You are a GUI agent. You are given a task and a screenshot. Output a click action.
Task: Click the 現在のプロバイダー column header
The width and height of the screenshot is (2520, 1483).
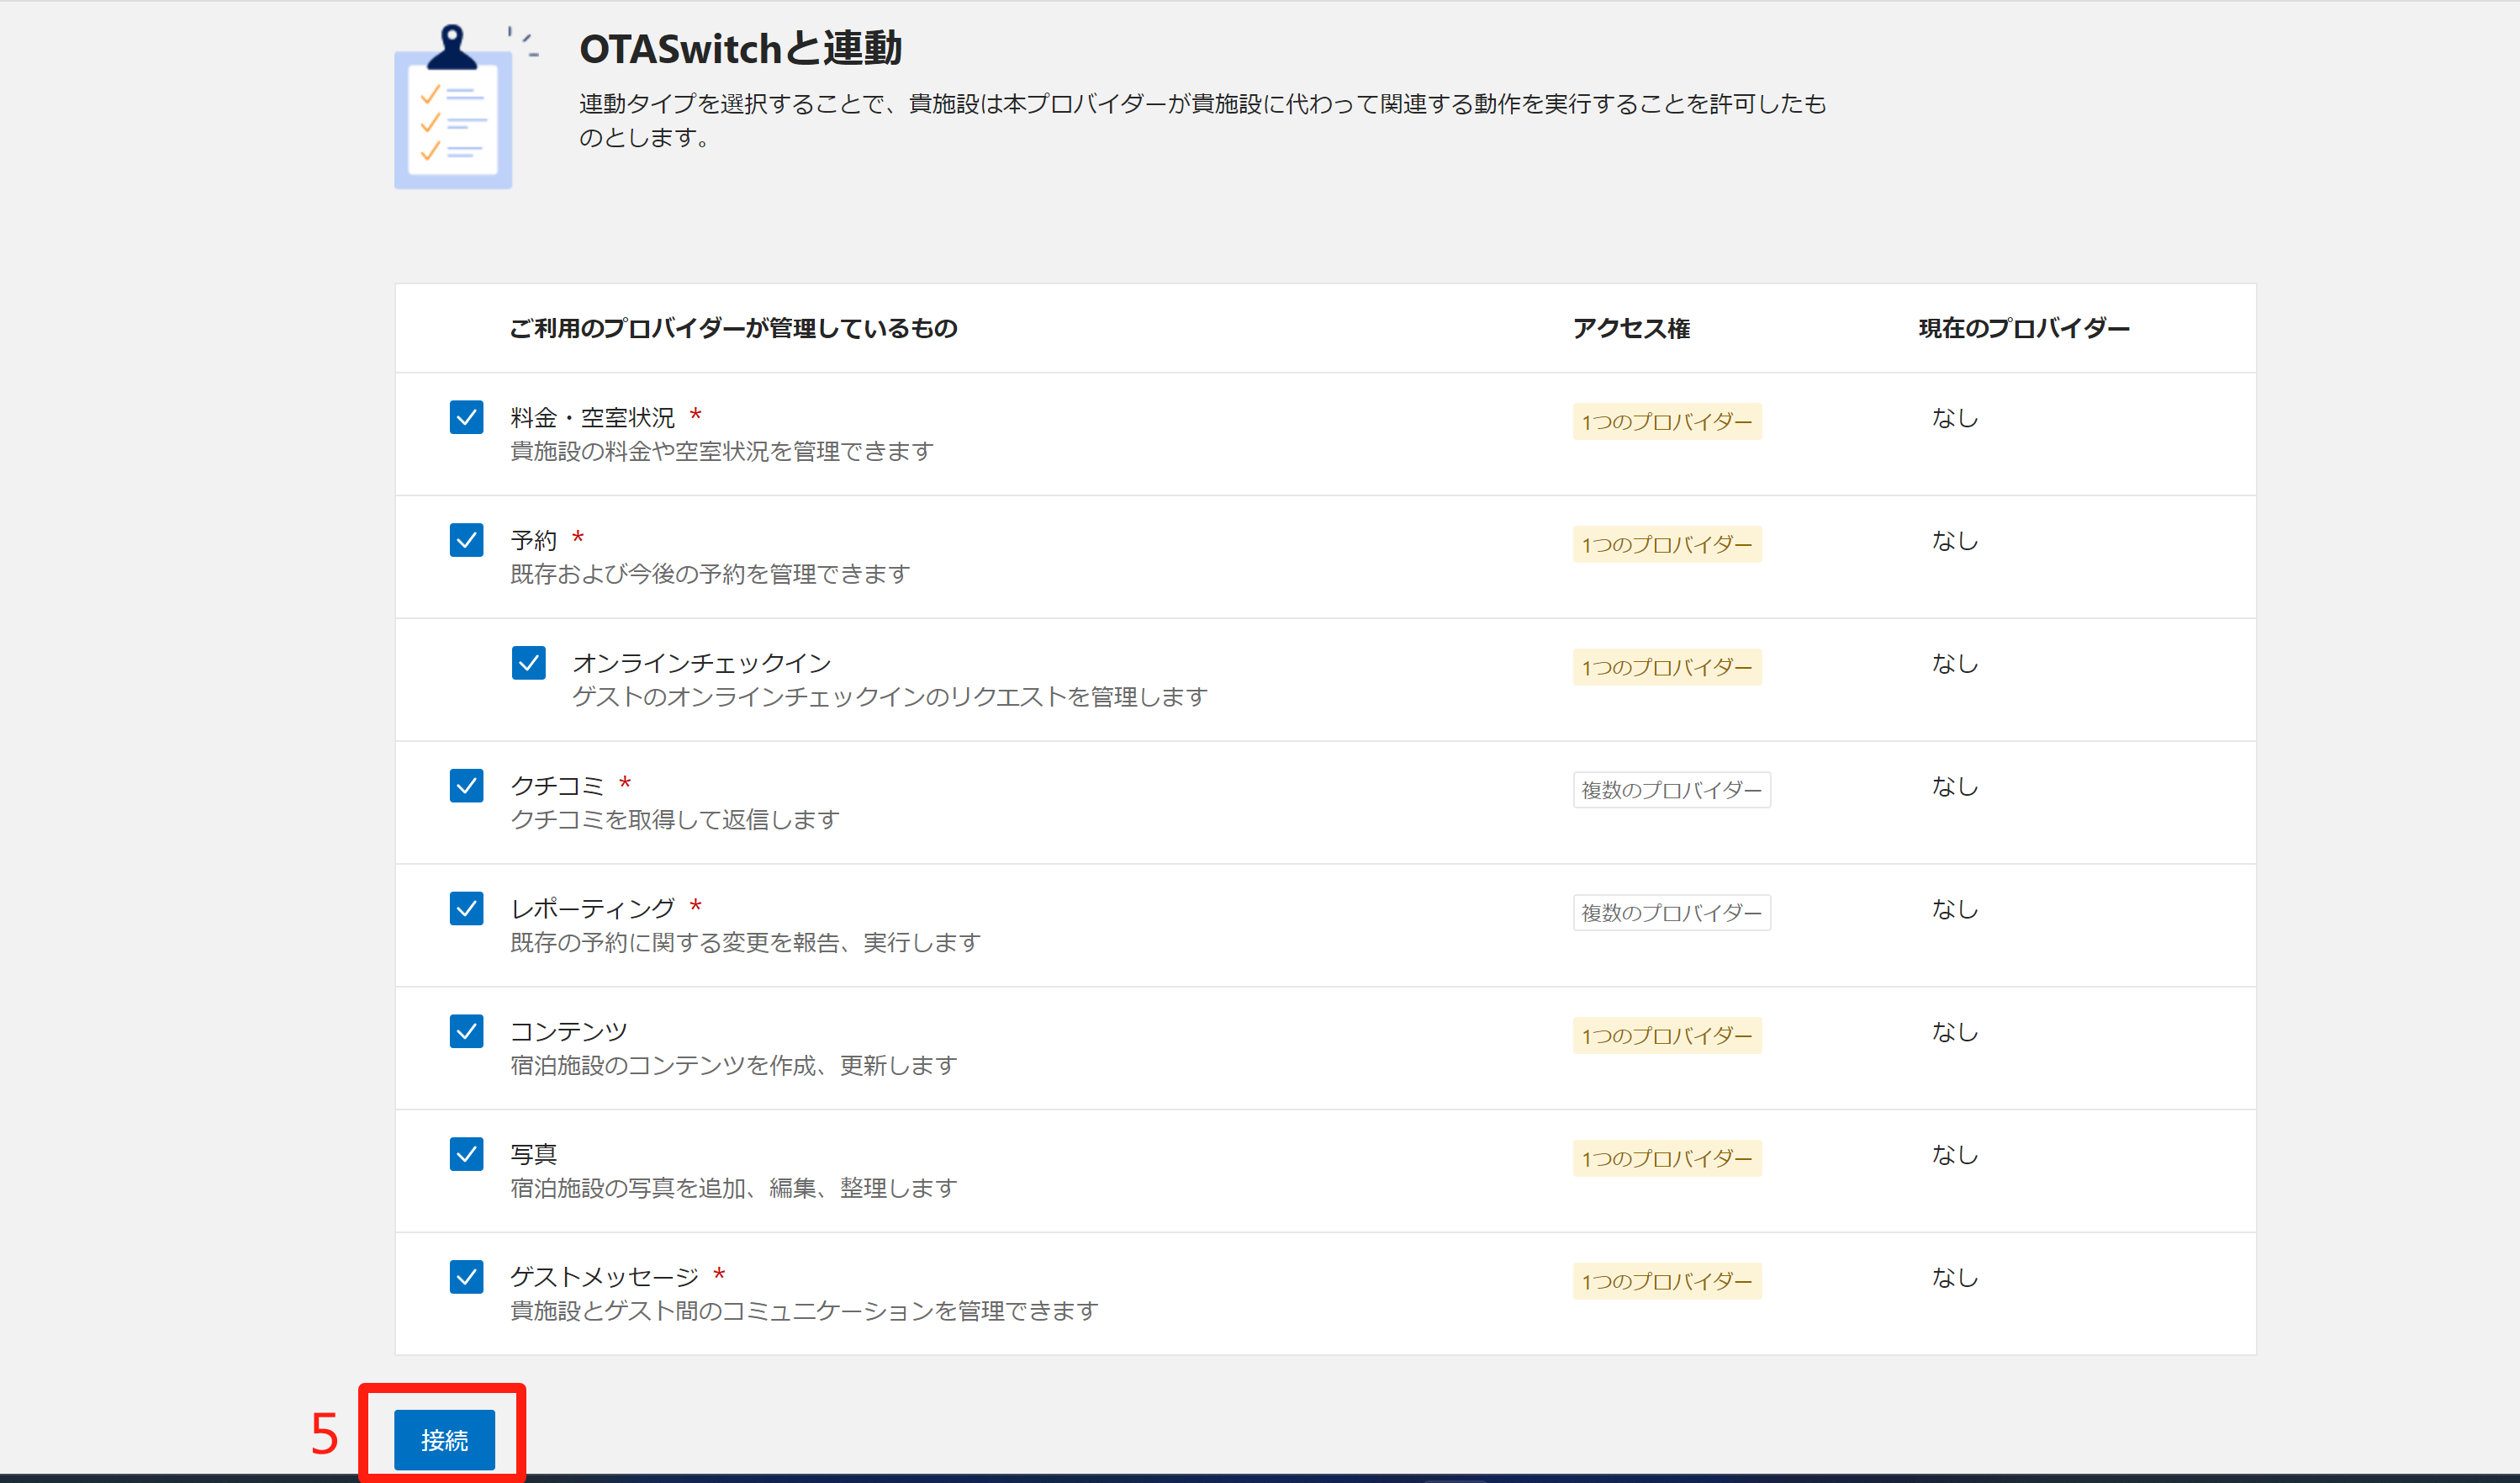click(2024, 328)
